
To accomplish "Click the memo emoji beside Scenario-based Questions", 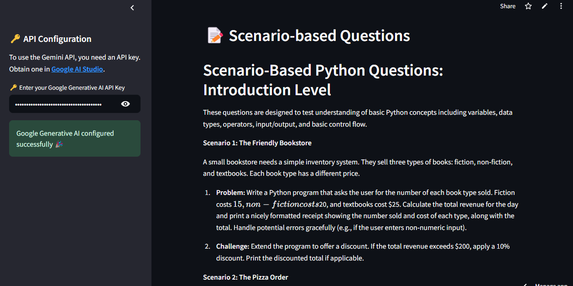I will 215,36.
